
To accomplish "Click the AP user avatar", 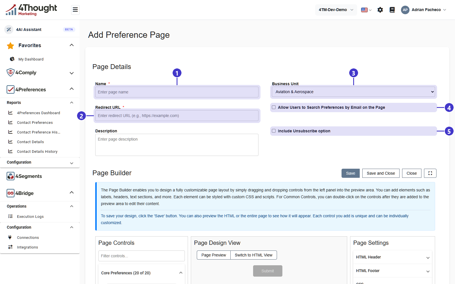I will point(405,10).
